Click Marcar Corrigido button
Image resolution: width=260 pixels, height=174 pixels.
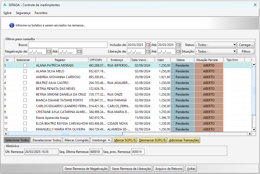pyautogui.click(x=76, y=140)
